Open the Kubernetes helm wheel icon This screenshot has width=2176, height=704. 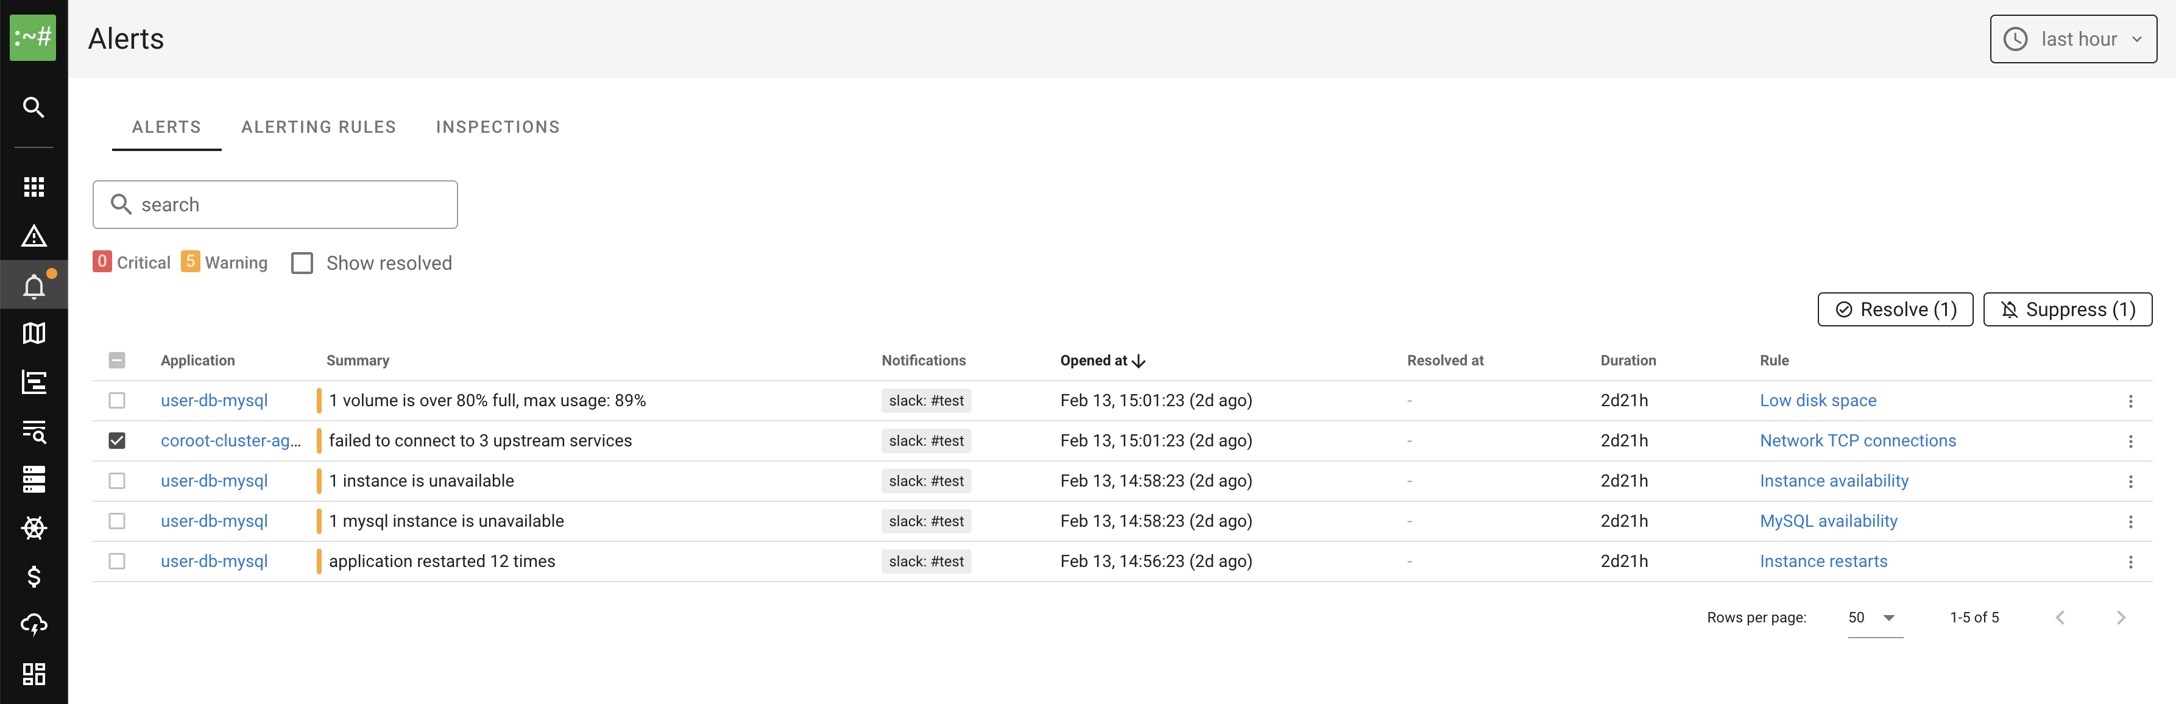tap(34, 527)
